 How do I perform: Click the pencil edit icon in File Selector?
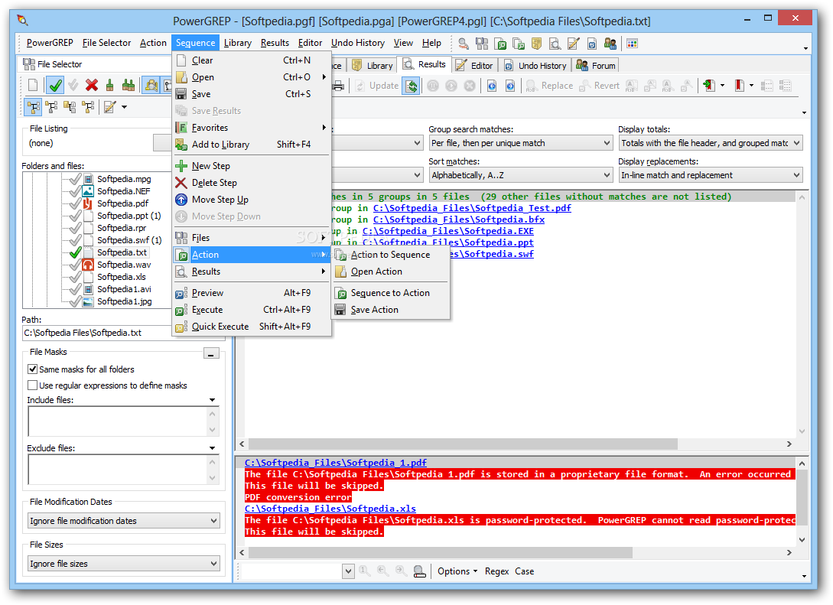[x=110, y=107]
